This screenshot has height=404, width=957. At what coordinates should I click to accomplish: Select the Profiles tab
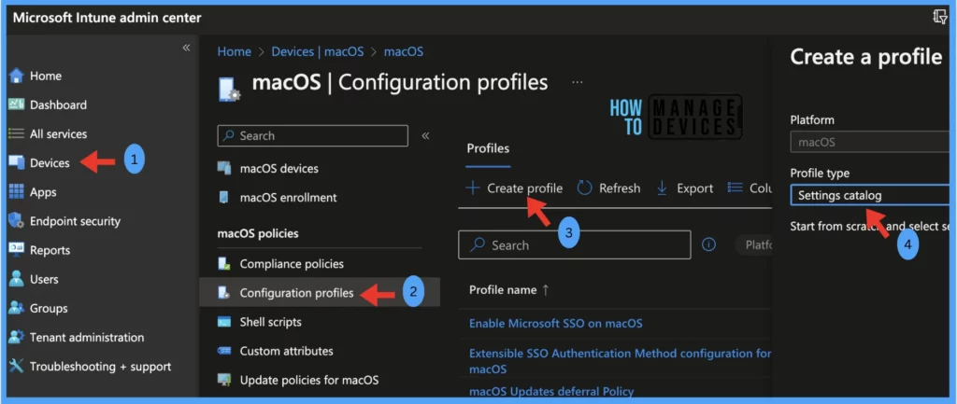pyautogui.click(x=488, y=148)
